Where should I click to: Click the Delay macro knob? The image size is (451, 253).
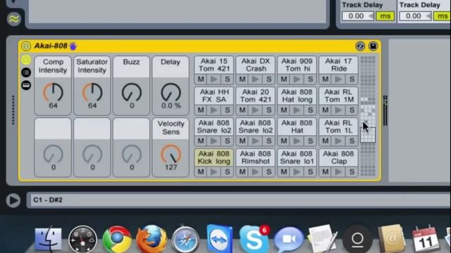point(171,92)
